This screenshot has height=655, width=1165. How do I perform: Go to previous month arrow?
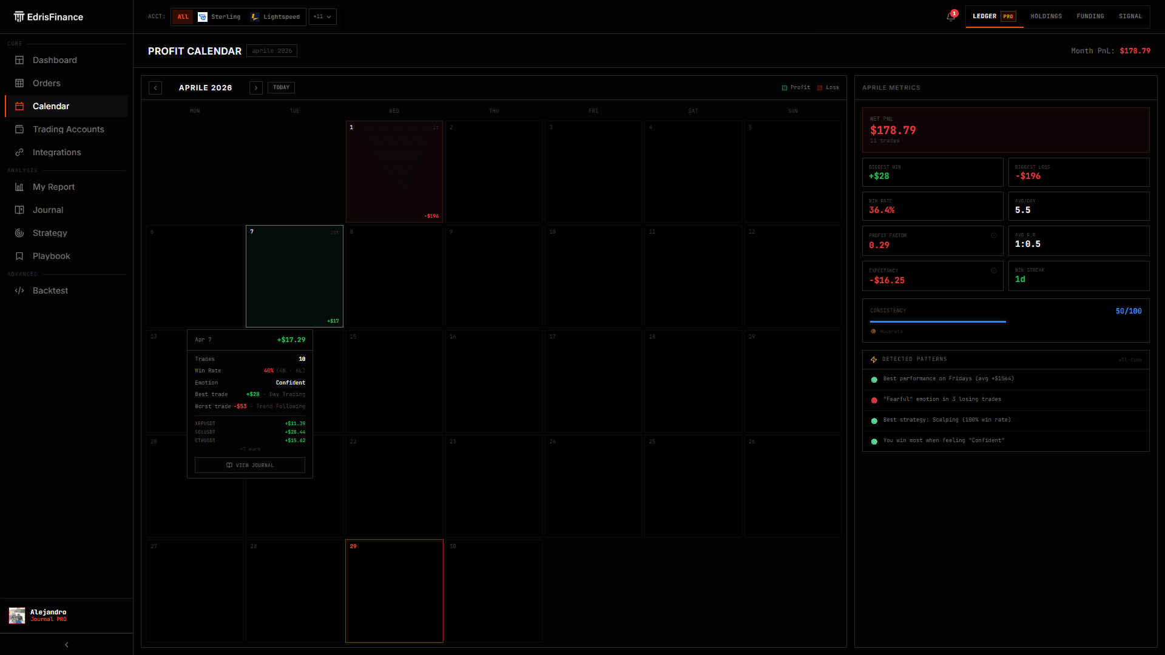(155, 88)
